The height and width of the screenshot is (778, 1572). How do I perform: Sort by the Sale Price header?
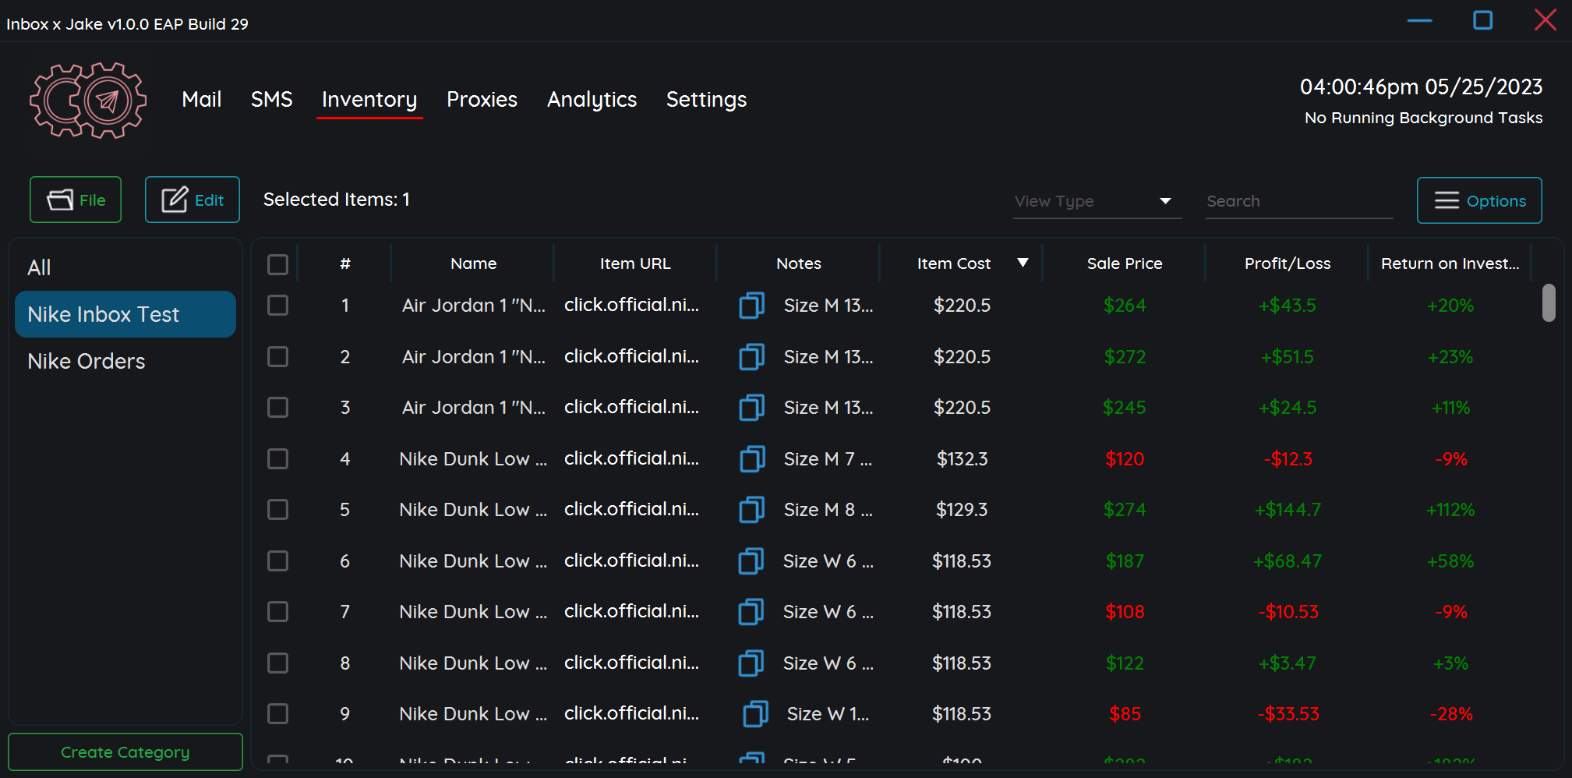pos(1125,263)
